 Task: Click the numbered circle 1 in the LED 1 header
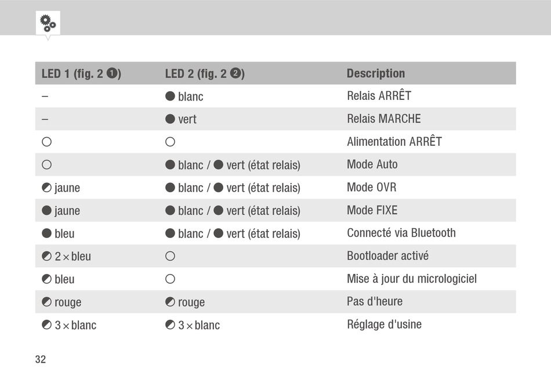pyautogui.click(x=112, y=73)
